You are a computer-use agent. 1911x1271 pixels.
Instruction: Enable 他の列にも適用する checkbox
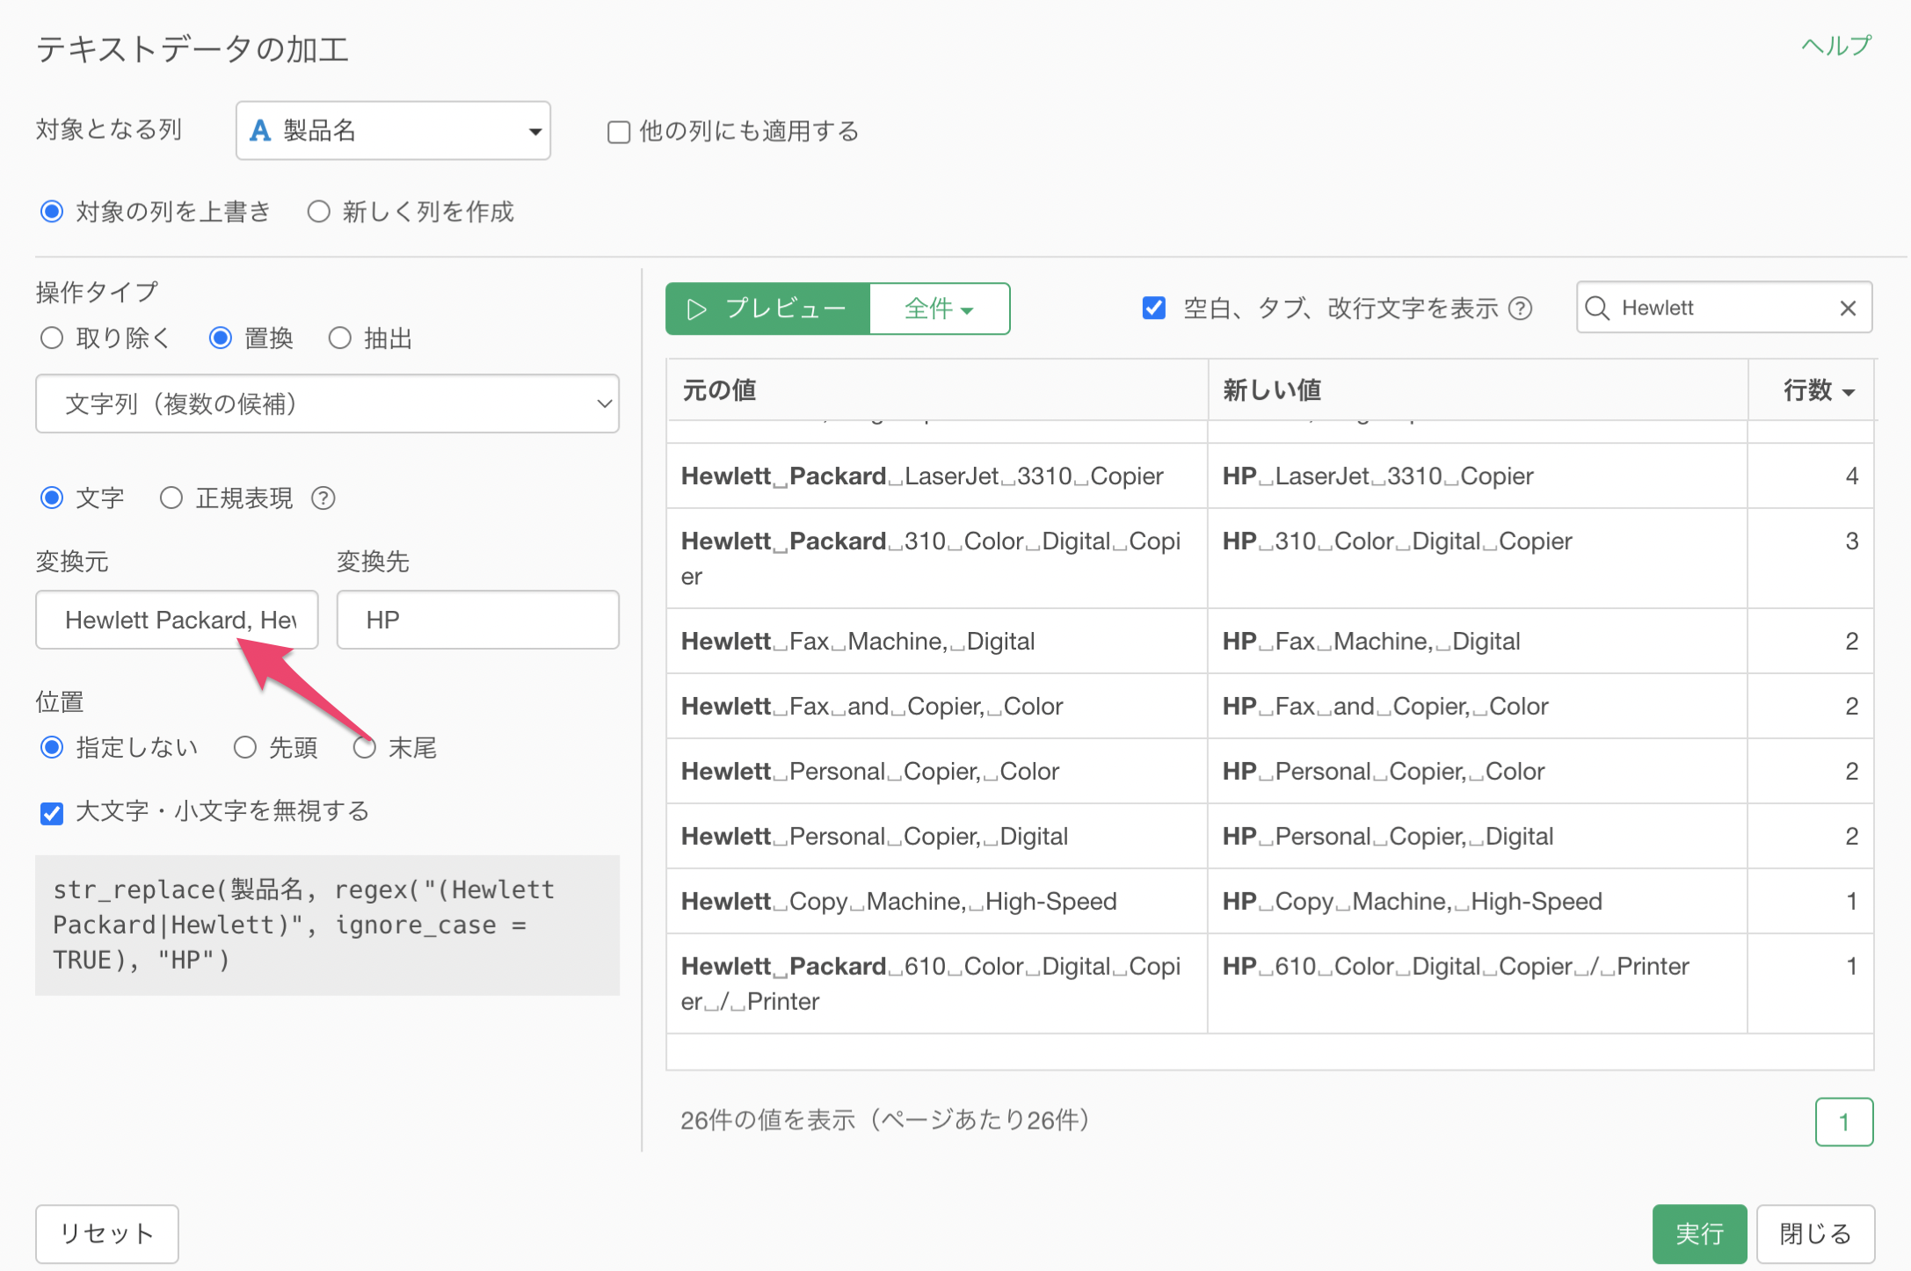pos(619,132)
